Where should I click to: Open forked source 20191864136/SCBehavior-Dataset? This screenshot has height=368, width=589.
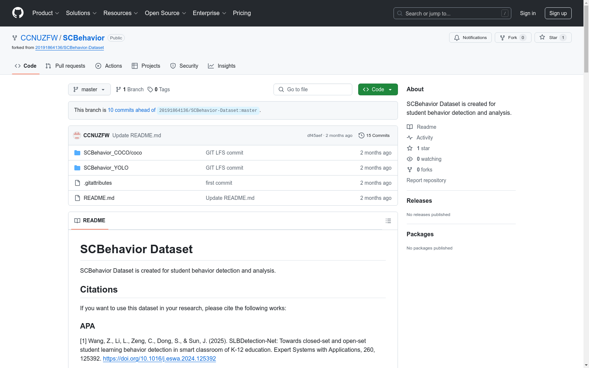(x=70, y=47)
